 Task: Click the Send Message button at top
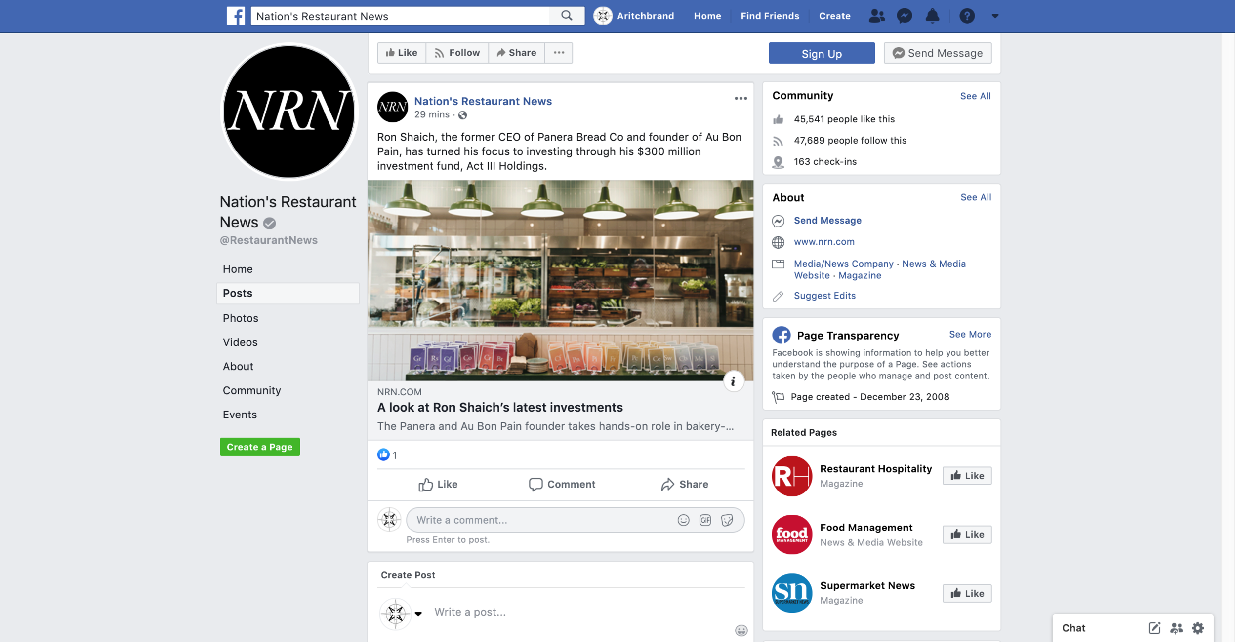pos(937,53)
